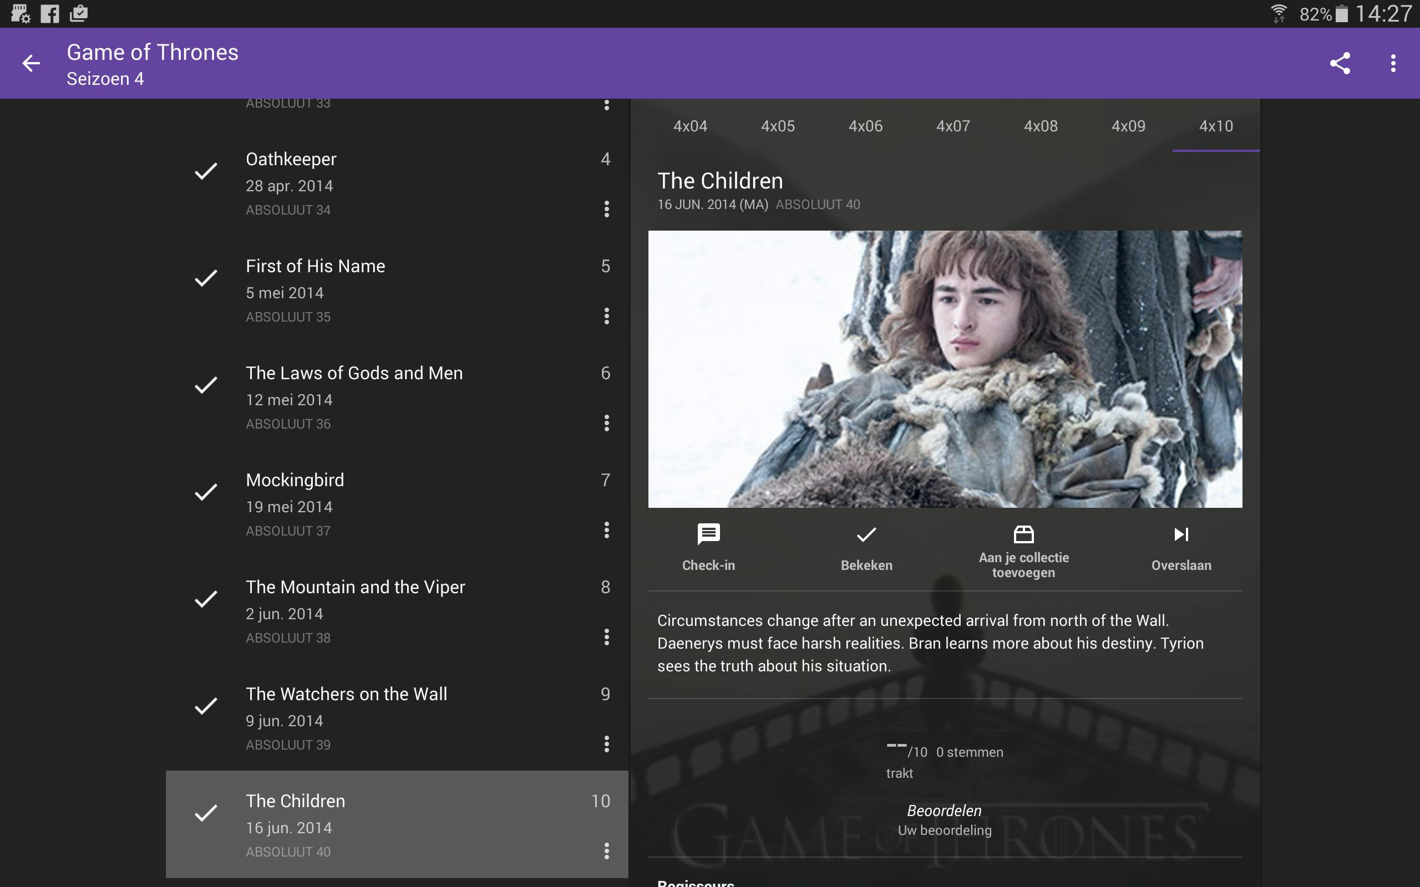Open the Check-in action for The Children

tap(708, 547)
